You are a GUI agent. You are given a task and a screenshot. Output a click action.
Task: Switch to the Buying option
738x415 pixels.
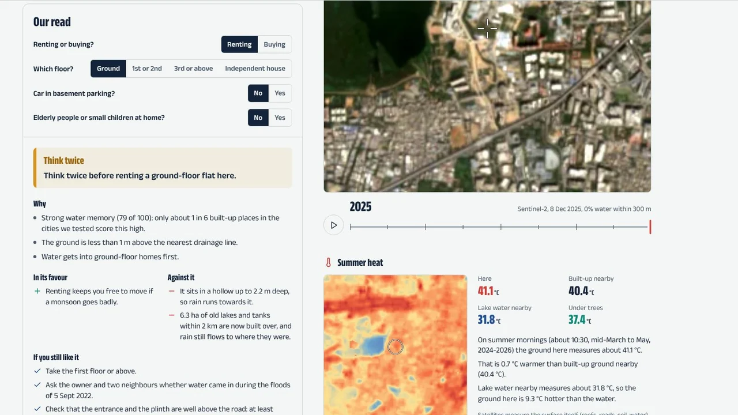(274, 44)
